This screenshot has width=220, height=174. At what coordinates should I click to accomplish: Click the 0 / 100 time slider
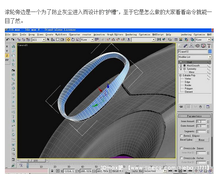tap(33, 160)
